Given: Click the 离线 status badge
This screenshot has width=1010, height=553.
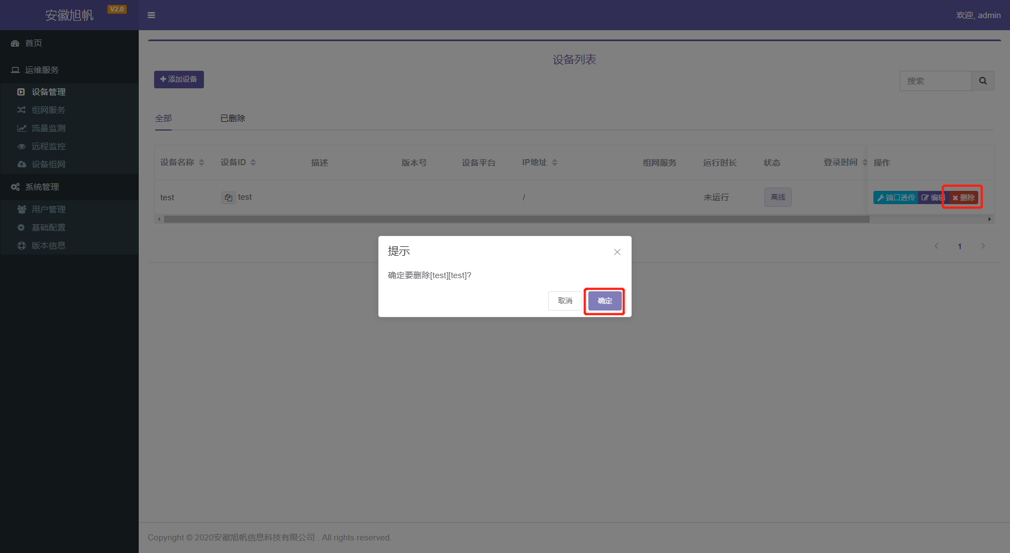Looking at the screenshot, I should (x=778, y=197).
